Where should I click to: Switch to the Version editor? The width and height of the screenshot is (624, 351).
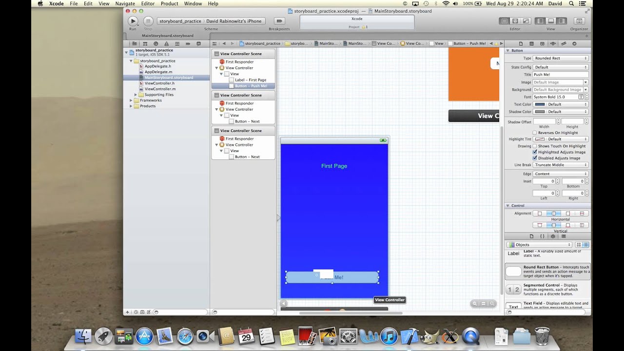(526, 21)
